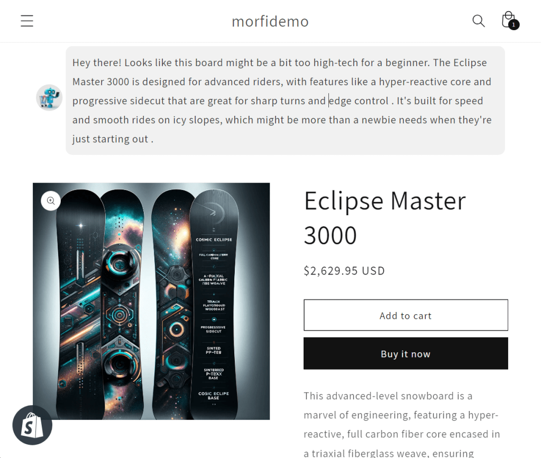The width and height of the screenshot is (541, 458).
Task: Zoom product image with magnifier icon
Action: 51,201
